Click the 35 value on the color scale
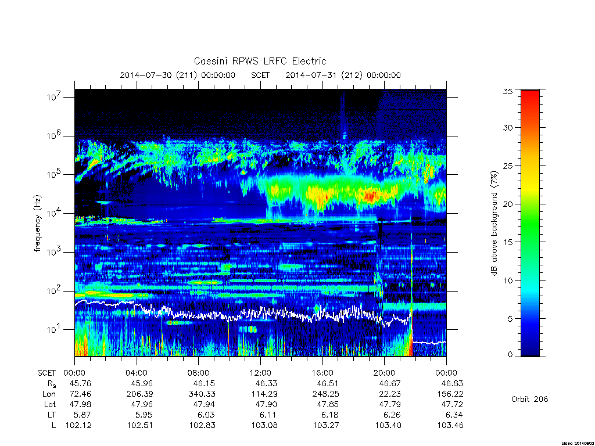Screen dimensions: 595x446 [x=508, y=91]
